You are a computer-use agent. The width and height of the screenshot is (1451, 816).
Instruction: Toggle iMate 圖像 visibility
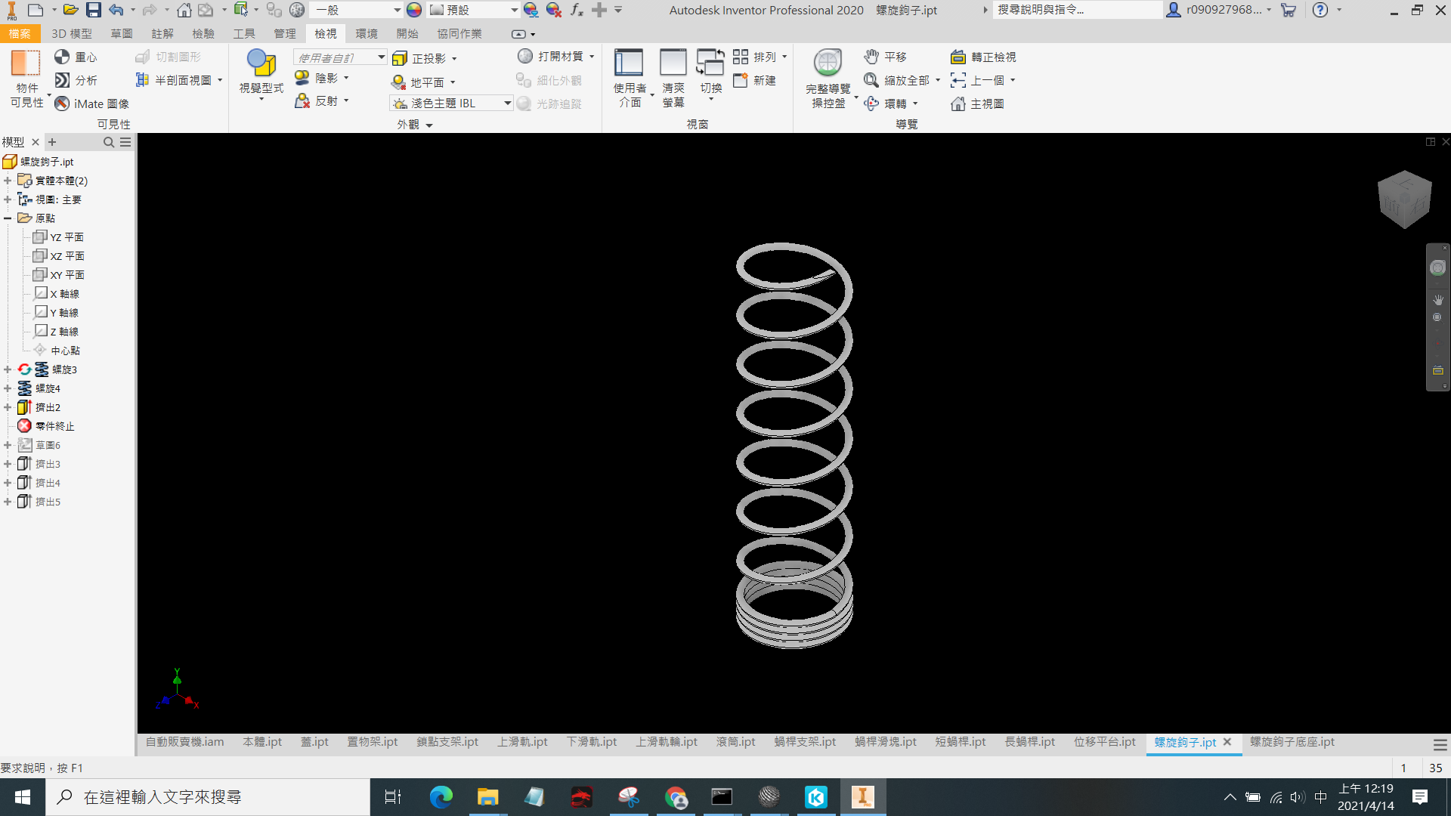(91, 104)
